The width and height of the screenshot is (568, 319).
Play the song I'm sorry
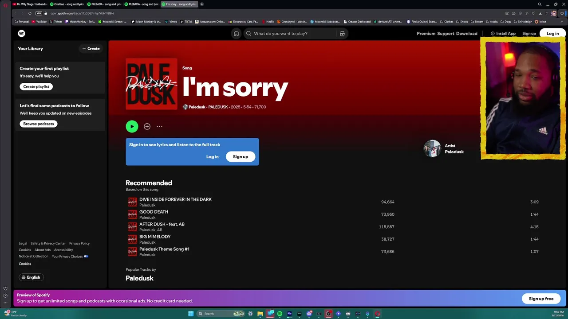coord(132,126)
